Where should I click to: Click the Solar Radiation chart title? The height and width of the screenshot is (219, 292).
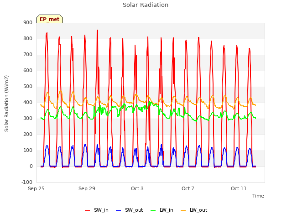point(146,5)
